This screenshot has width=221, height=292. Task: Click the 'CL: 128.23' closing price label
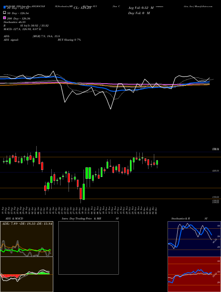click(82, 8)
